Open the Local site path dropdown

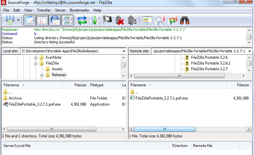pyautogui.click(x=124, y=51)
